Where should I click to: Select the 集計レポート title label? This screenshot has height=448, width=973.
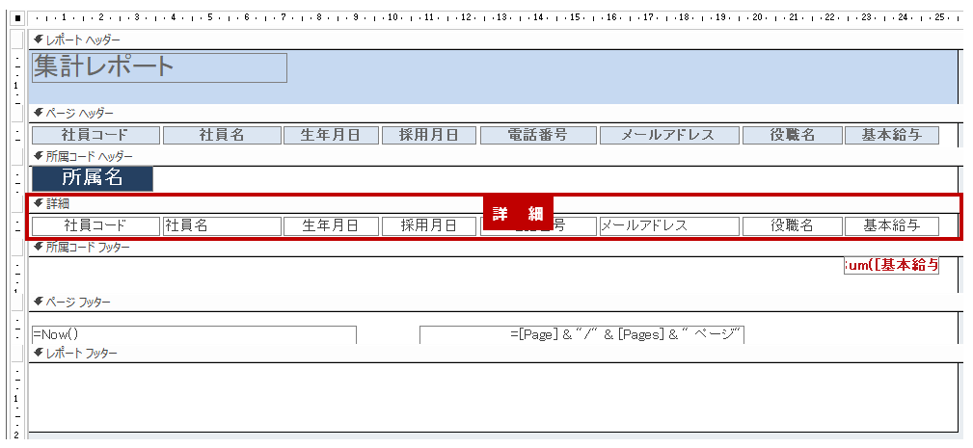point(159,67)
